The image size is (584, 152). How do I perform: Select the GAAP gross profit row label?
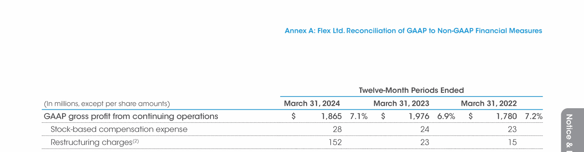click(131, 117)
